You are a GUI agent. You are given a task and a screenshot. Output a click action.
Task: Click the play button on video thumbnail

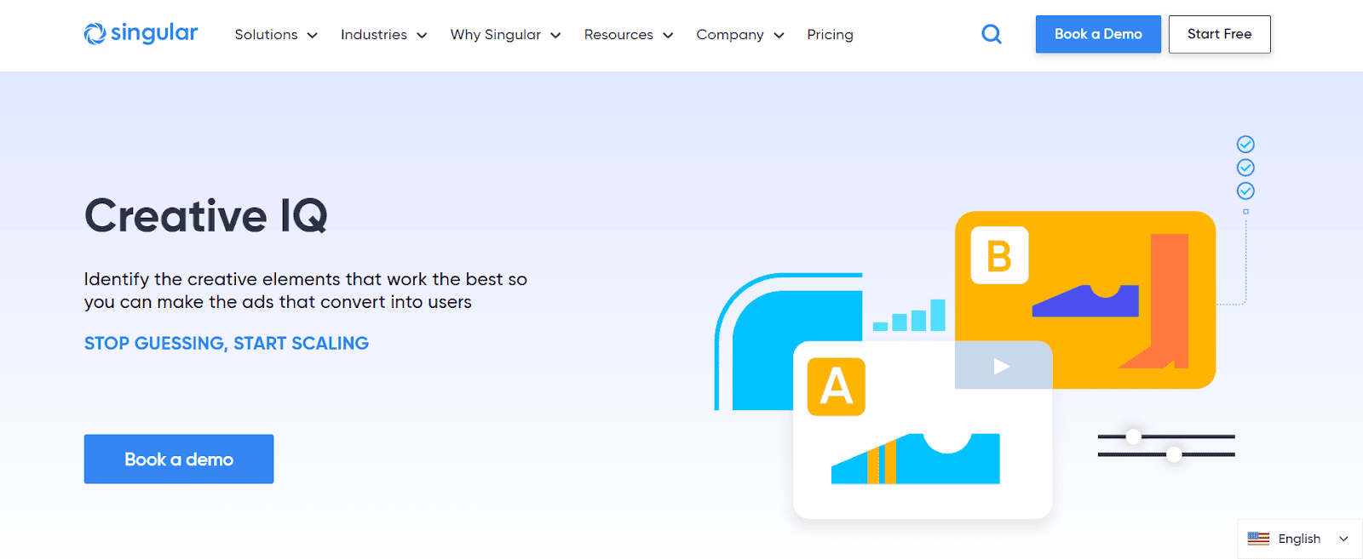[x=1002, y=366]
